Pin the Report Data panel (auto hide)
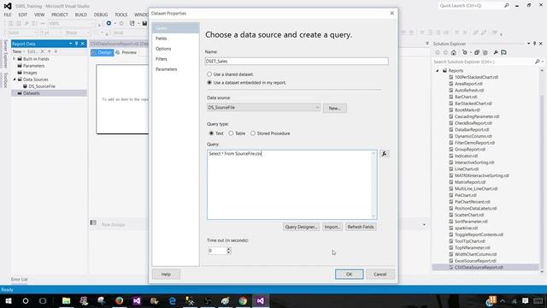Screen dimensions: 547x308 [76, 44]
